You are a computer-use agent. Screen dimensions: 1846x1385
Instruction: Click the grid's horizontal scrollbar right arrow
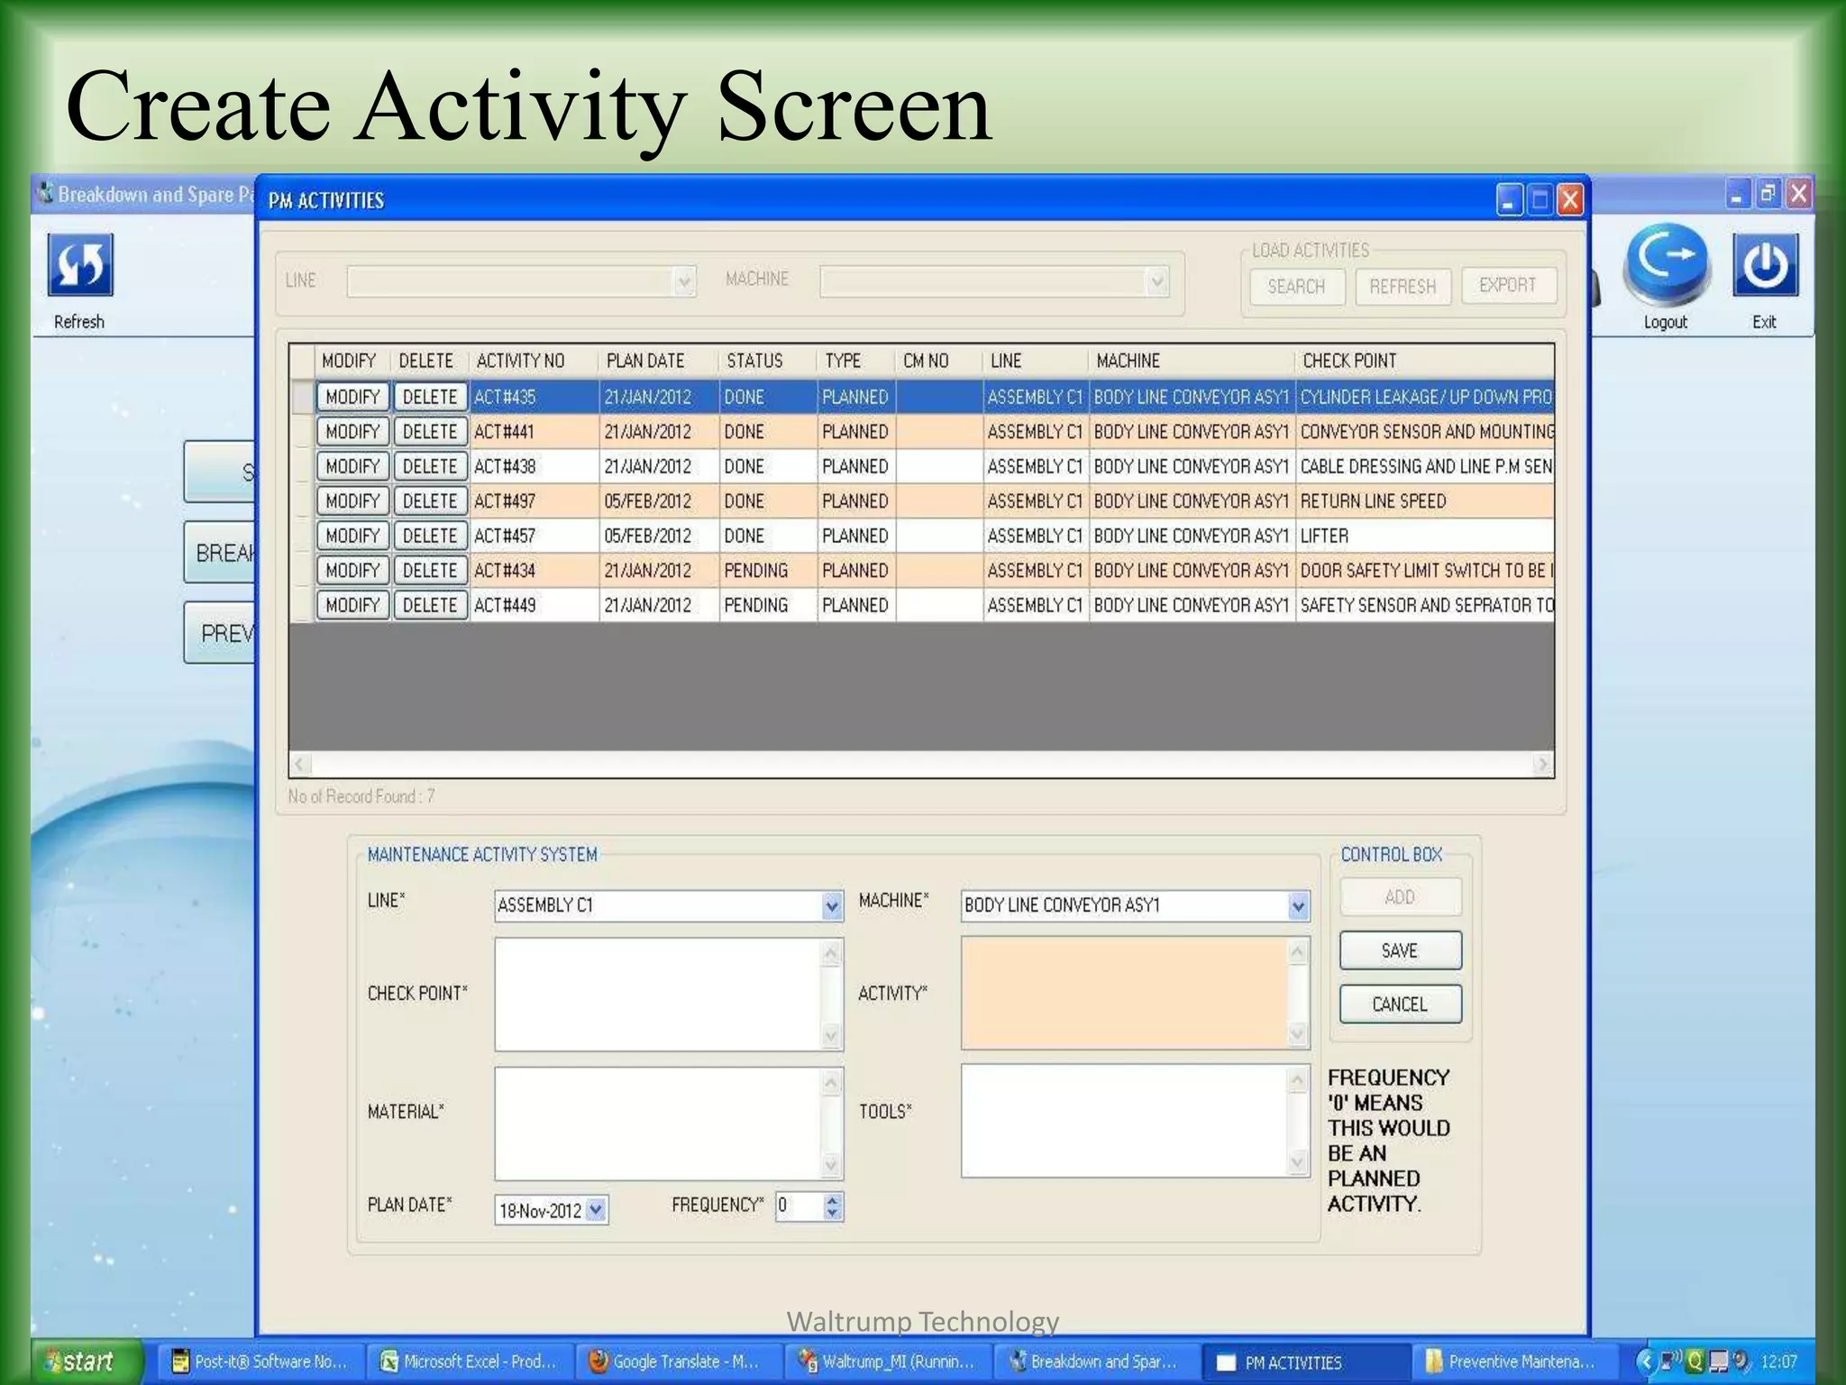(1543, 765)
